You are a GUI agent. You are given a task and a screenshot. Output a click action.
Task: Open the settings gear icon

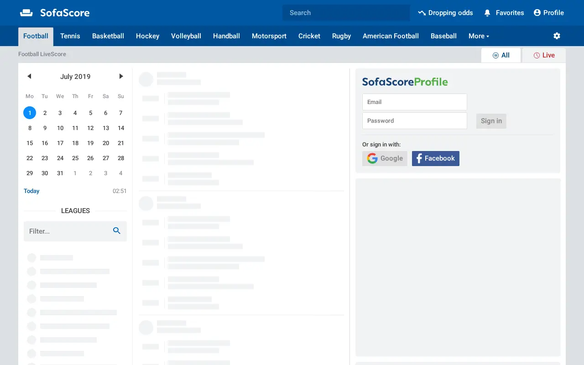click(557, 36)
